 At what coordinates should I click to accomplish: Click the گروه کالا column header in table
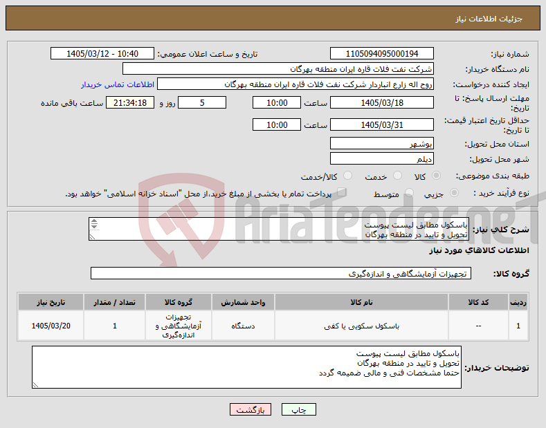pos(179,302)
